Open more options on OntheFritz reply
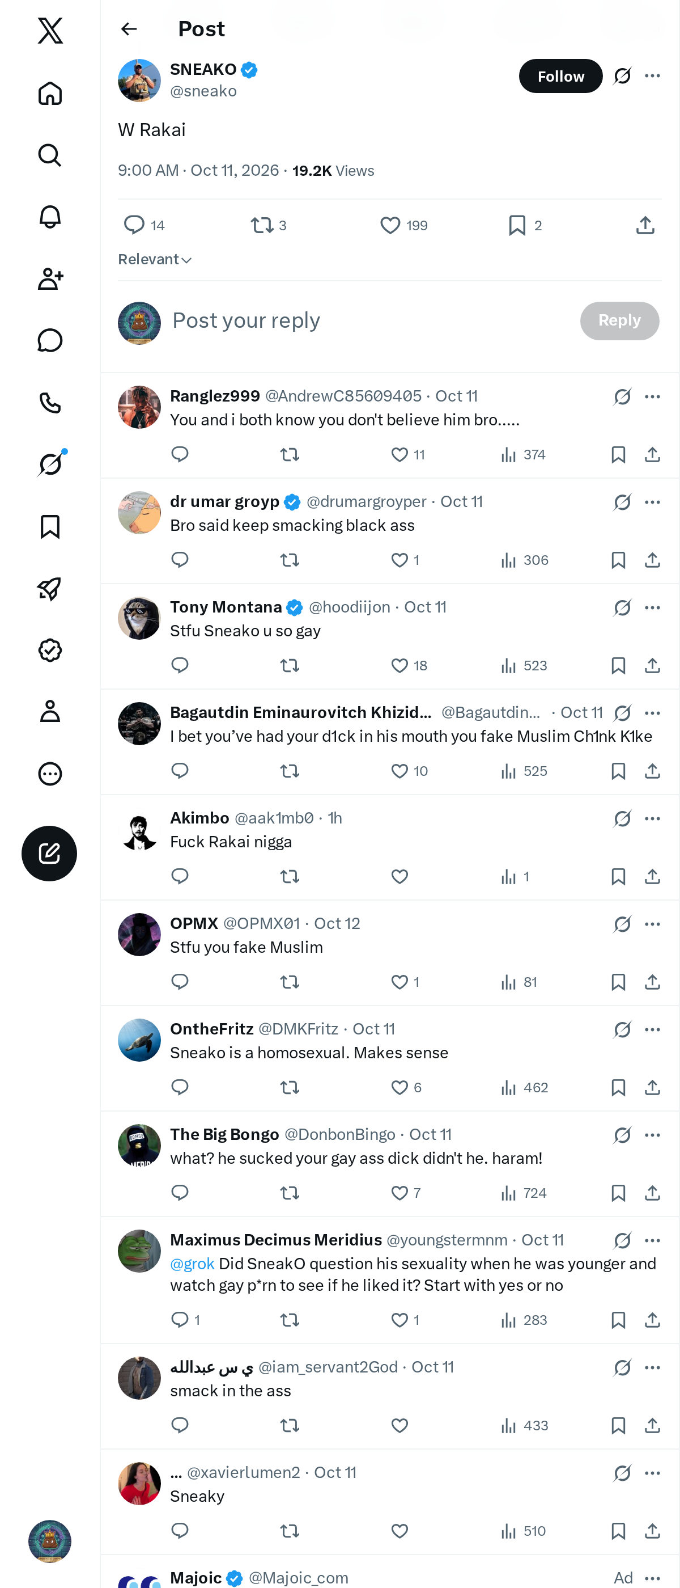Screen dimensions: 680x1588 click(x=652, y=1029)
